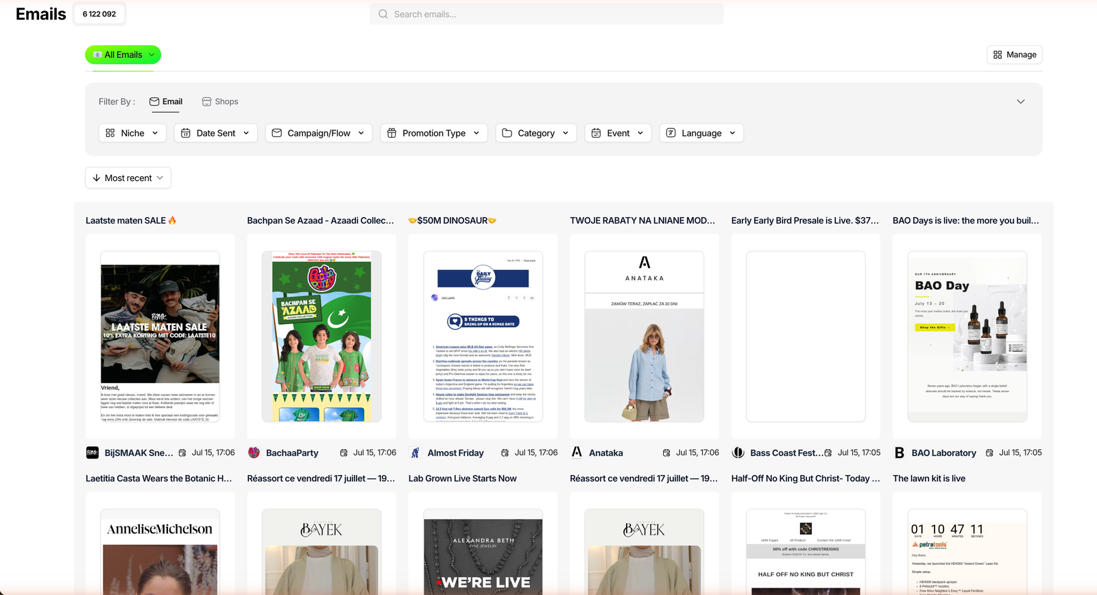The image size is (1097, 595).
Task: Open the Date Sent filter dropdown
Action: coord(216,133)
